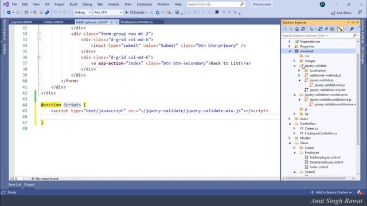Select the jquery-validation-sn.json file

(327, 90)
